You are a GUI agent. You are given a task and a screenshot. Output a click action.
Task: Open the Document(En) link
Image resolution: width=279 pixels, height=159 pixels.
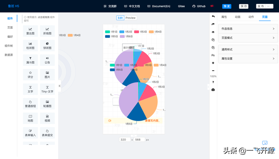tap(159, 6)
